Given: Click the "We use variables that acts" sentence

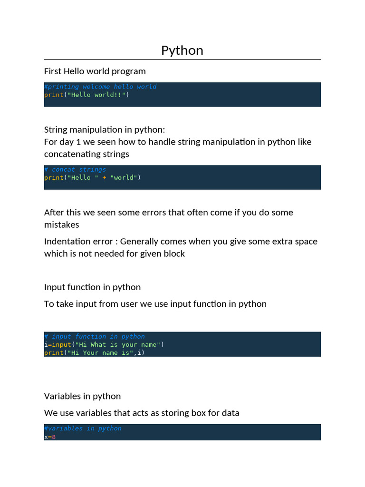Looking at the screenshot, I should 142,413.
